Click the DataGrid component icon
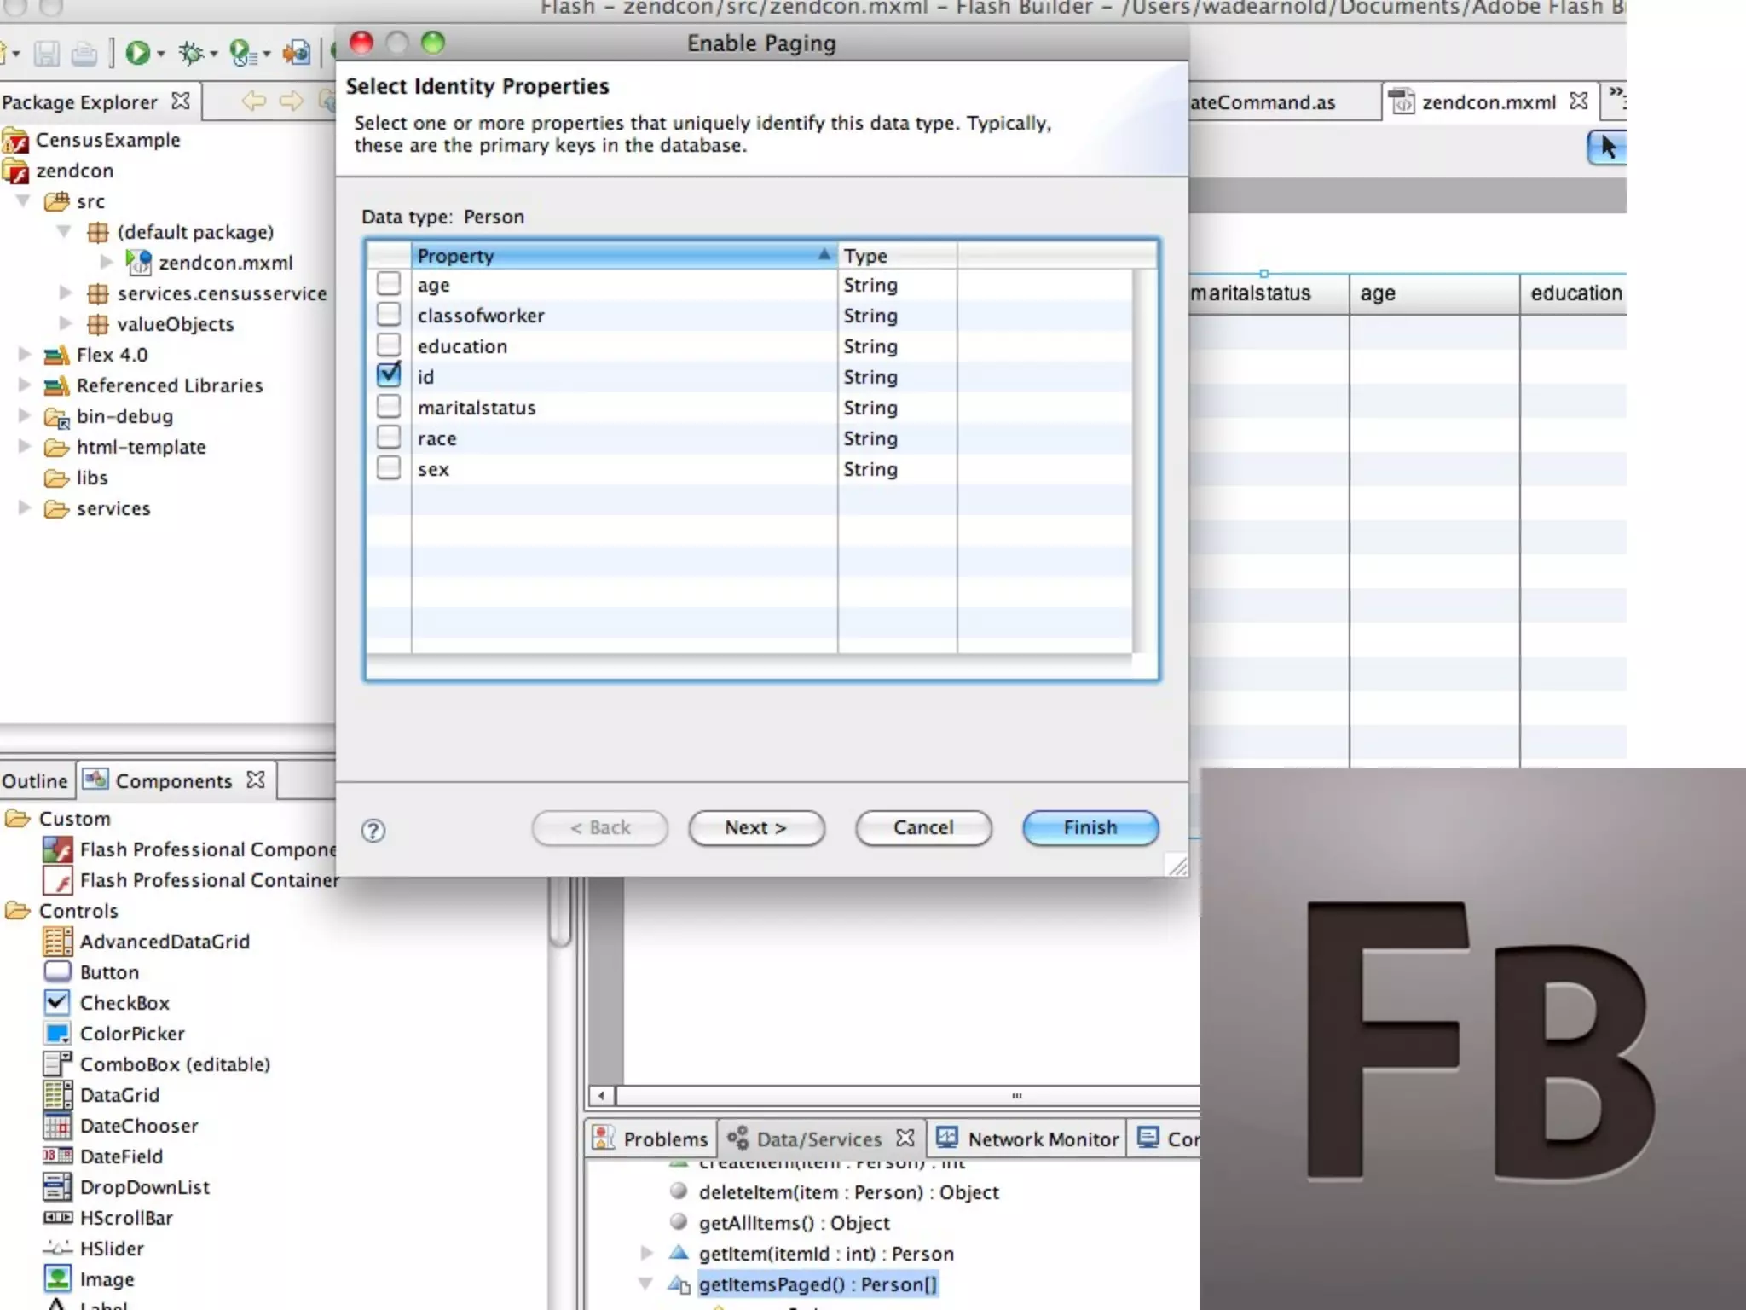Viewport: 1746px width, 1310px height. click(x=58, y=1095)
